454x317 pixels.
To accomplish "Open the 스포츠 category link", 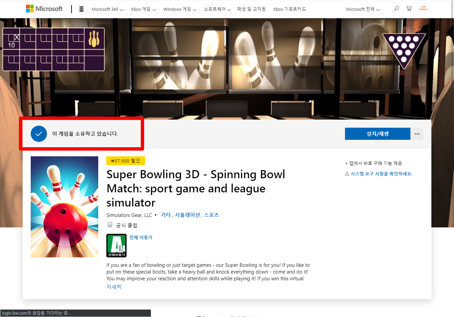I will (x=211, y=215).
